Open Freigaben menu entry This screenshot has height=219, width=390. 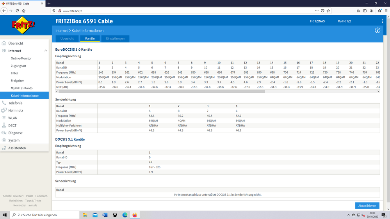coord(18,81)
